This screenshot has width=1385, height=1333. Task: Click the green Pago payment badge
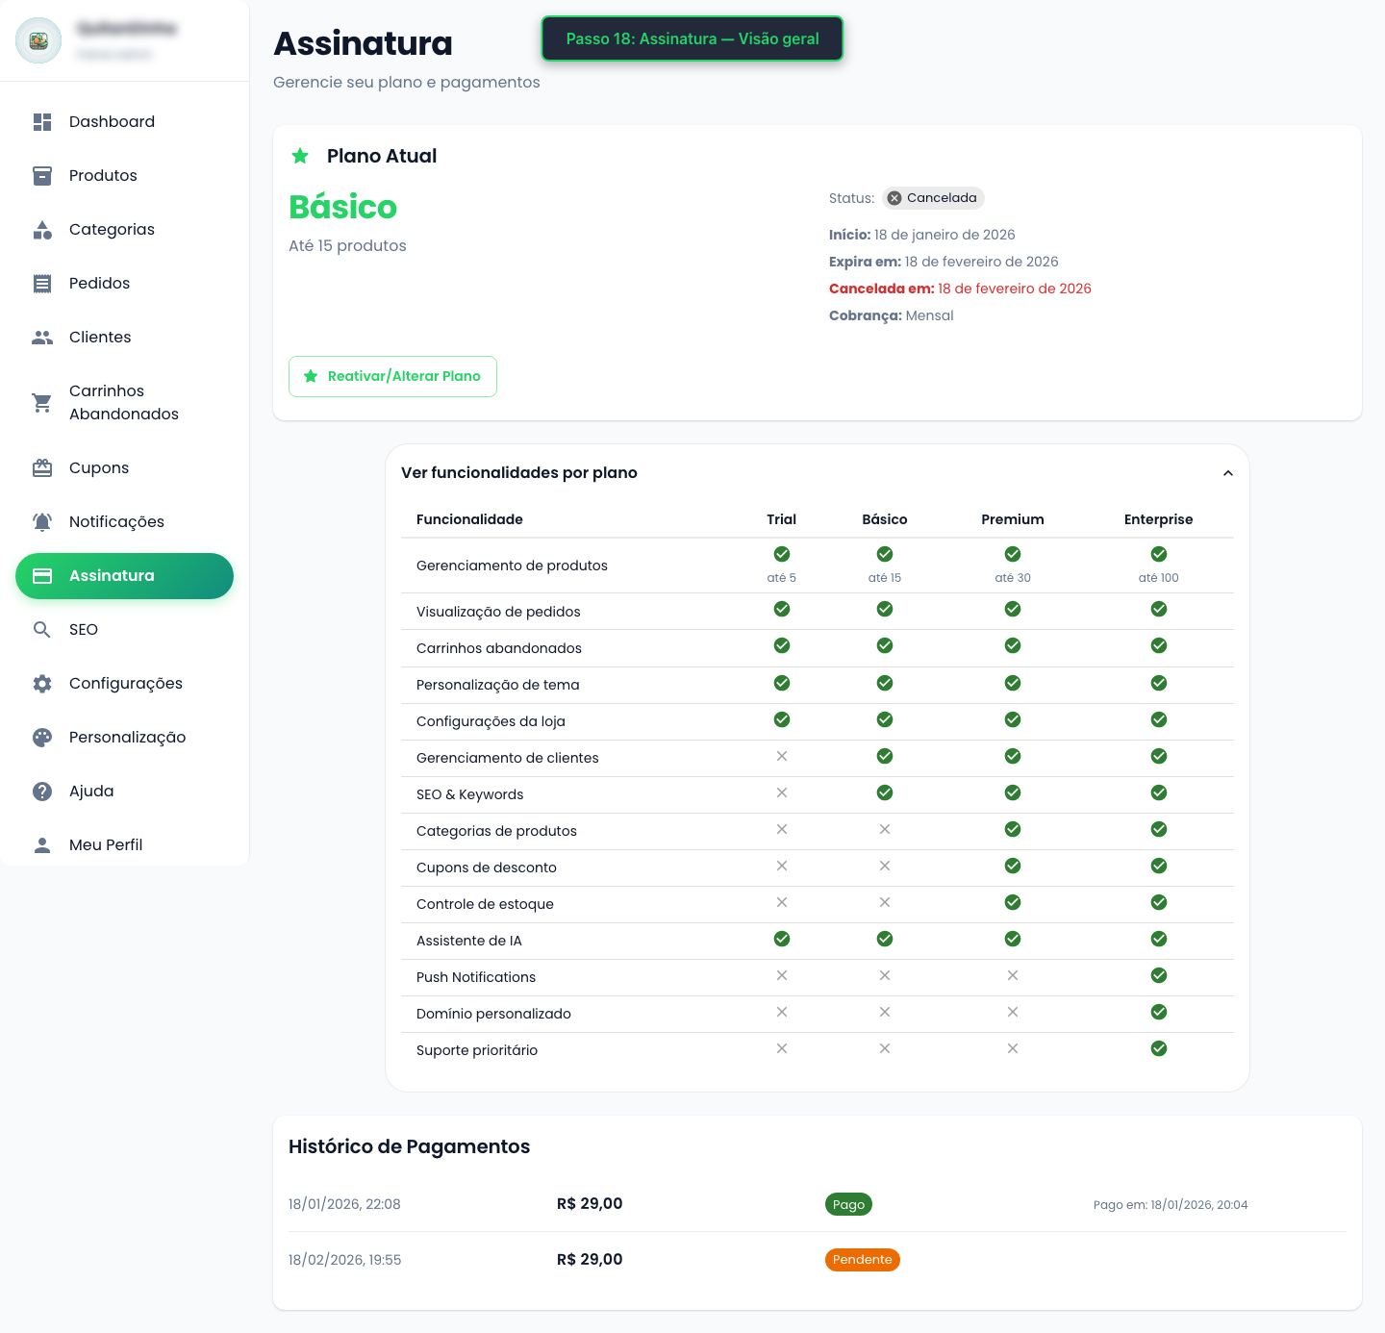tap(848, 1204)
